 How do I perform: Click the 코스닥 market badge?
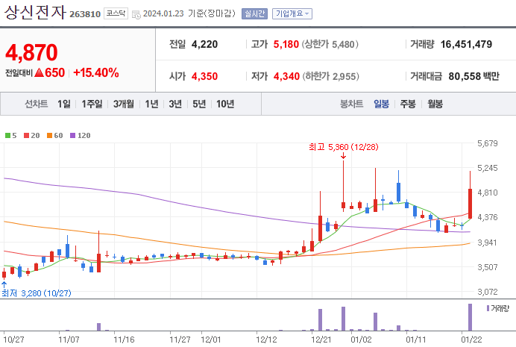(x=116, y=13)
